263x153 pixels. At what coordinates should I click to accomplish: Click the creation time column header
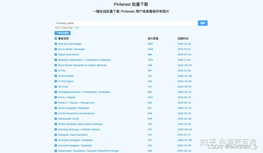(183, 38)
